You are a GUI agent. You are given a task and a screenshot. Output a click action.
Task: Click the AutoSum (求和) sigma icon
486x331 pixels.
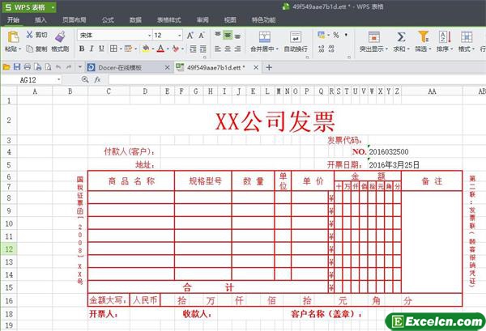coord(401,37)
